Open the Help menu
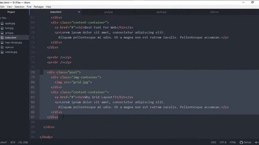The height and width of the screenshot is (145, 259). pos(49,7)
